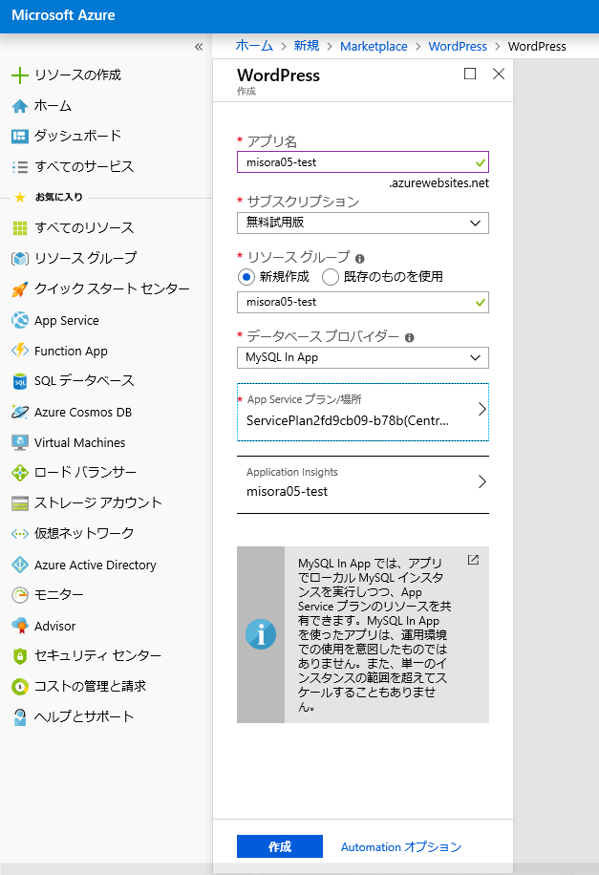Viewport: 599px width, 875px height.
Task: Open リソースの作成 menu item
Action: [x=77, y=75]
